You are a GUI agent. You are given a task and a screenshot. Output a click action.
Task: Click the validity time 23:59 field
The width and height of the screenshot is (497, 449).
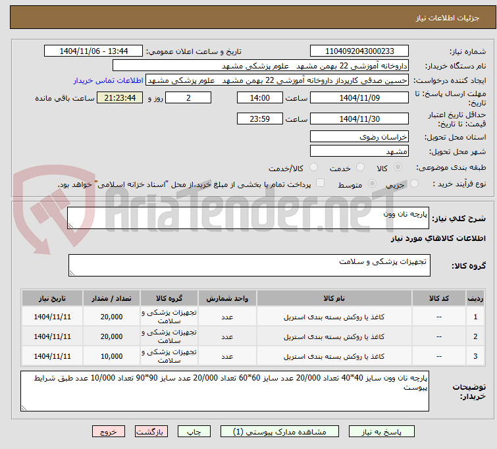[x=260, y=119]
